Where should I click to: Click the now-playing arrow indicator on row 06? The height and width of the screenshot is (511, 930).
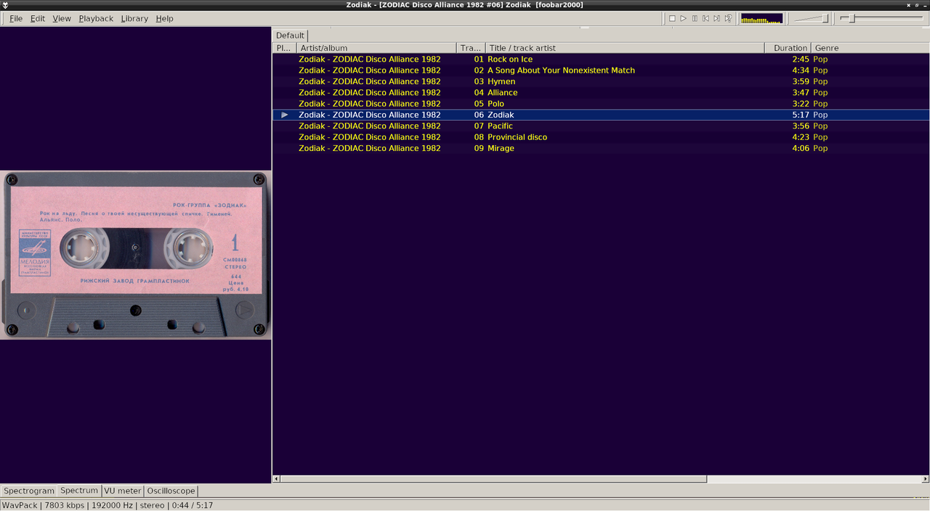click(285, 115)
